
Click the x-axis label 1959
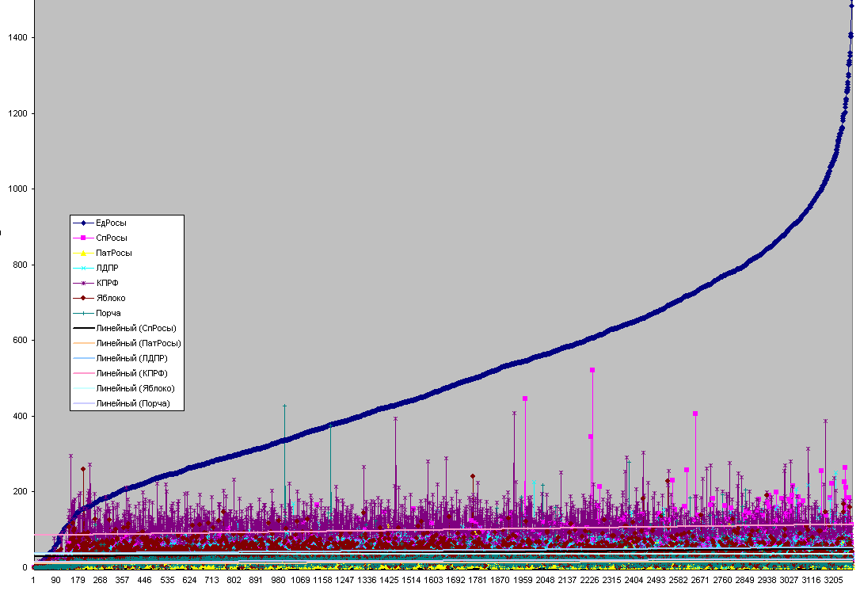(523, 580)
